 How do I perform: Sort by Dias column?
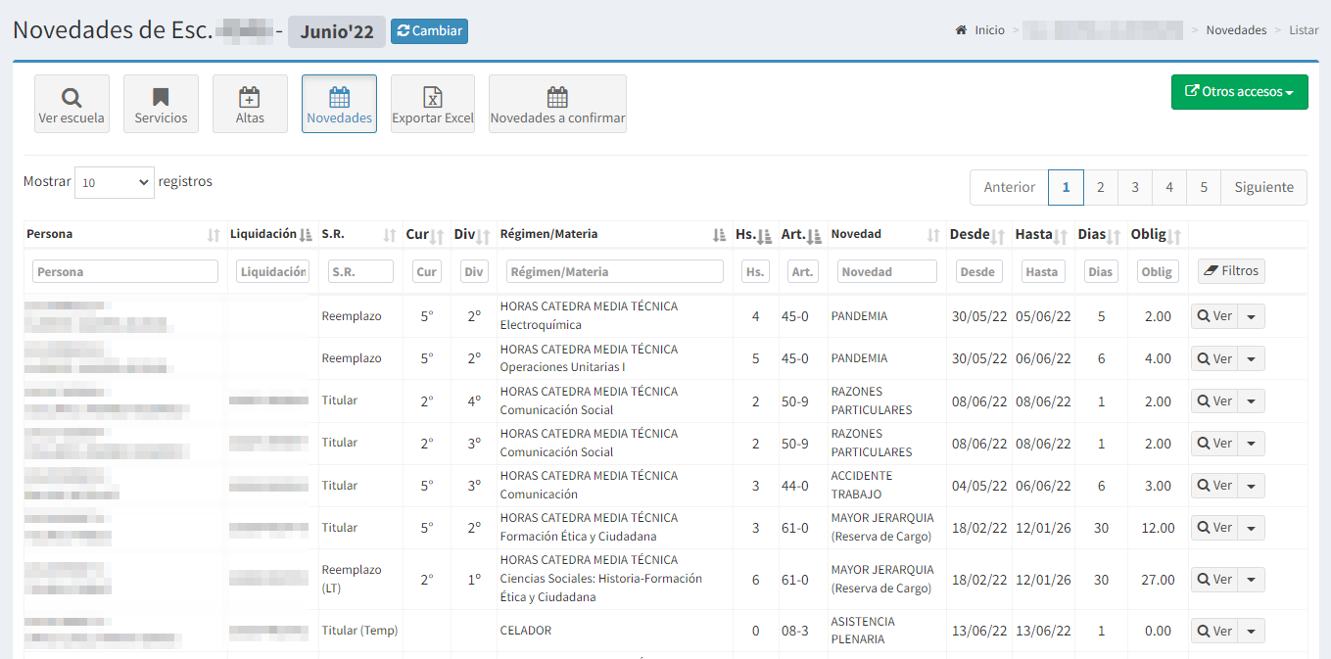1100,234
